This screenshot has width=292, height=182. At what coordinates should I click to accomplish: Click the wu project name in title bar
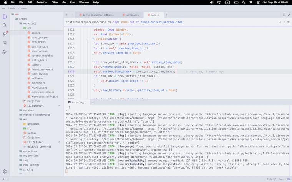(4, 8)
